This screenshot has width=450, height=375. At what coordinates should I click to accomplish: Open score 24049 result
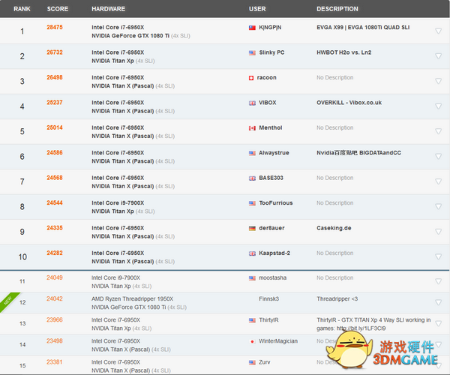pyautogui.click(x=55, y=277)
